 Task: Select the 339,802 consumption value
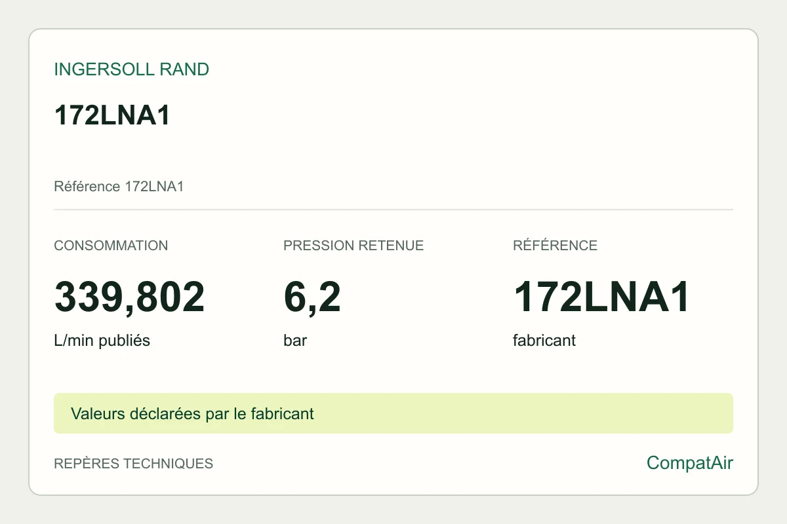tap(129, 297)
